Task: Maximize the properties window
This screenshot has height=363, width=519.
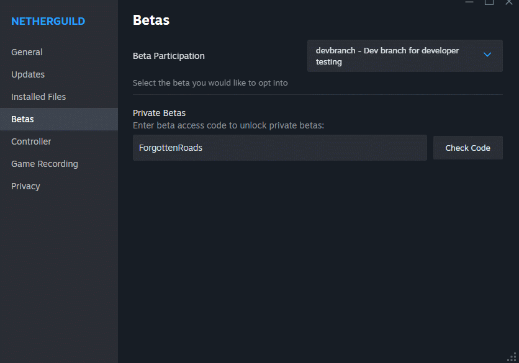Action: point(489,2)
